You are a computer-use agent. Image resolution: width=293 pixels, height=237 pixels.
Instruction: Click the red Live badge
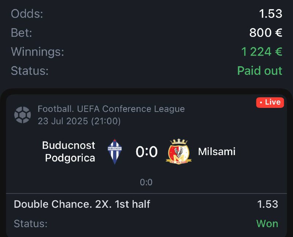270,102
